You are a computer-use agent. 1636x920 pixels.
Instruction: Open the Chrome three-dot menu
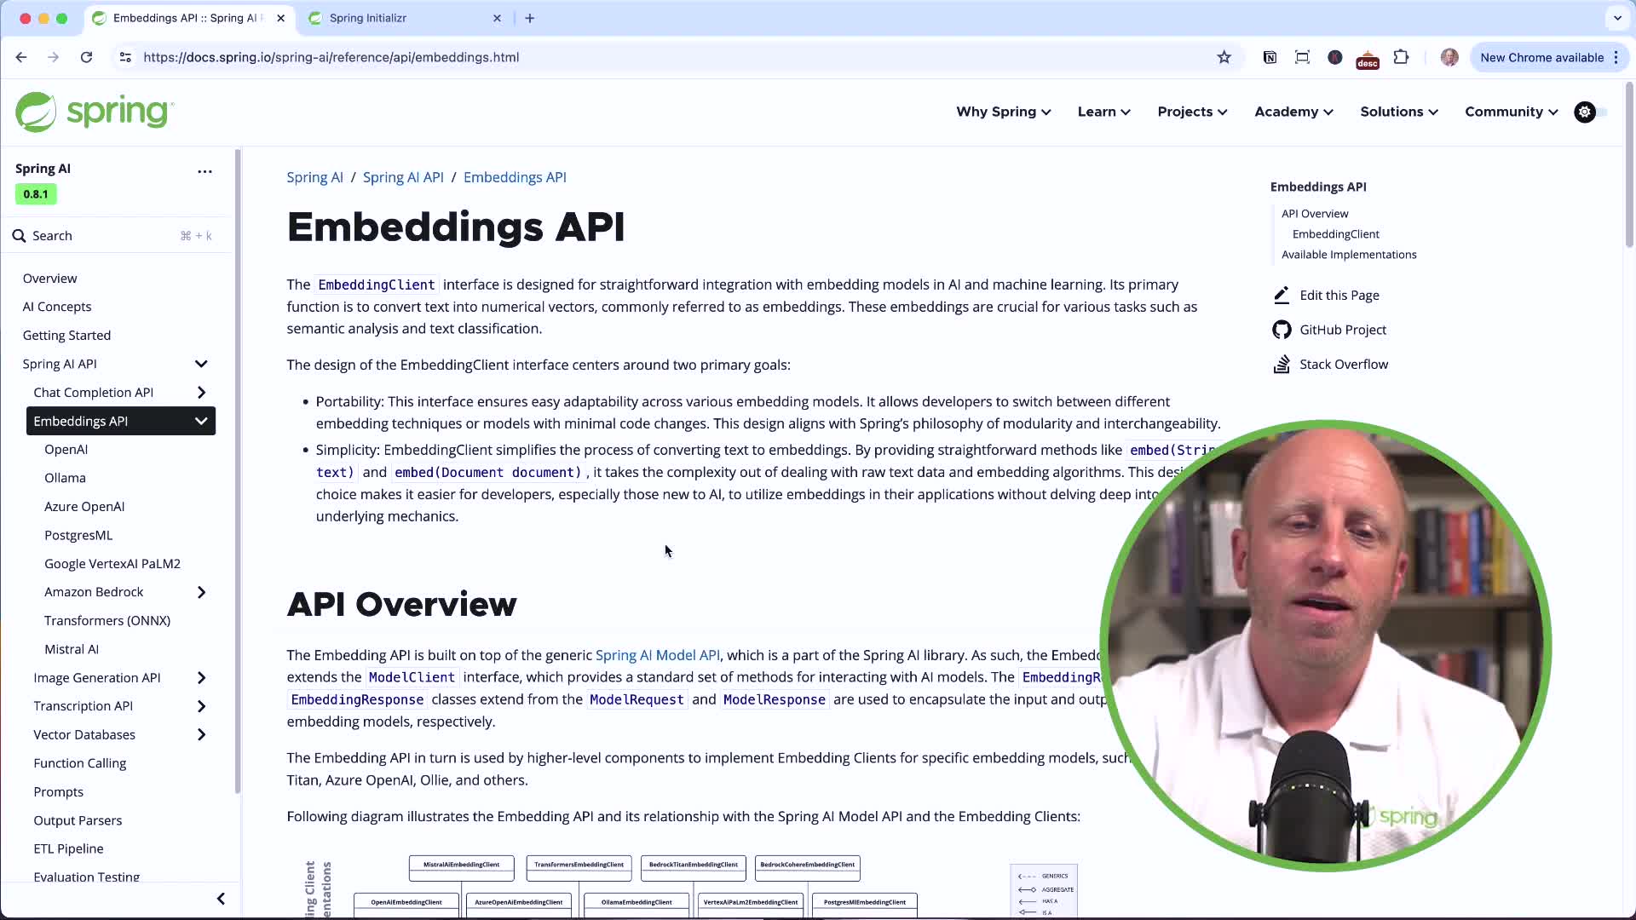[x=1616, y=57]
